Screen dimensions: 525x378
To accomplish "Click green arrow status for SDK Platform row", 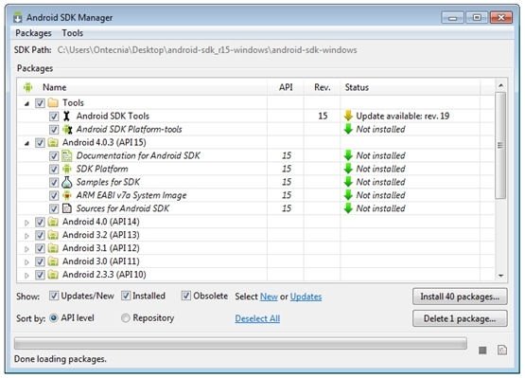I will 348,169.
